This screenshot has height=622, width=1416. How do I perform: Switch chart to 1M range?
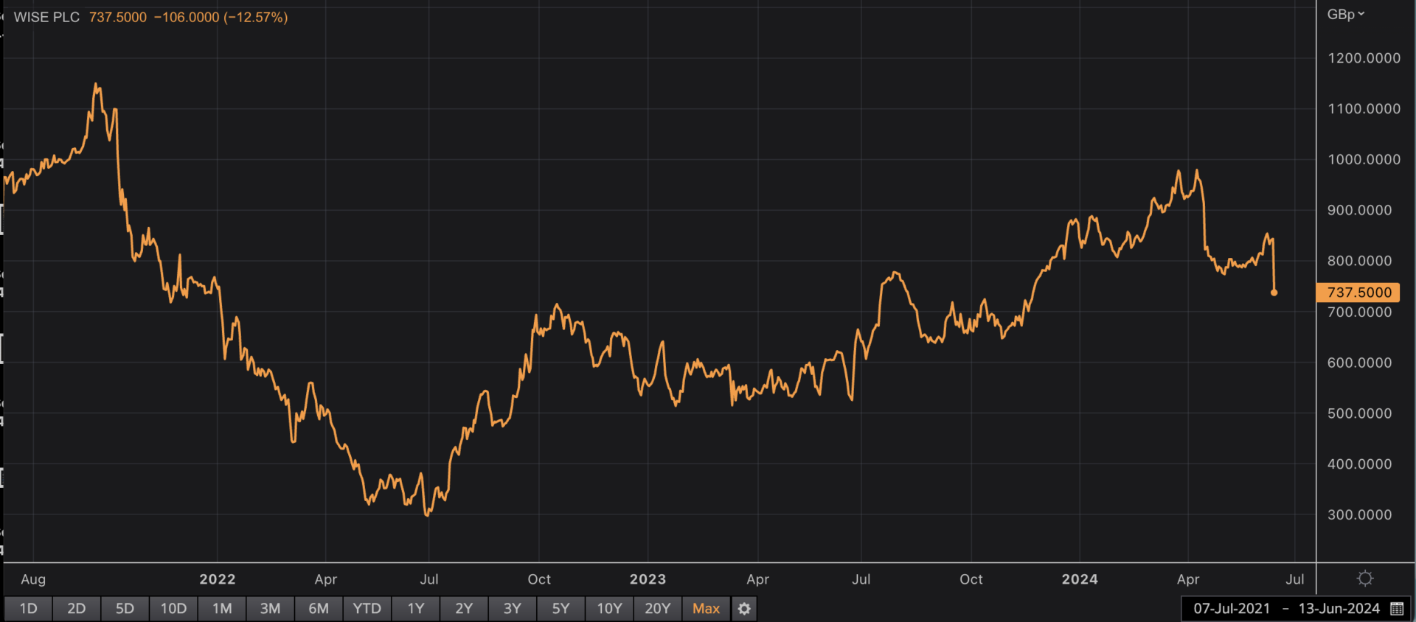tap(222, 609)
